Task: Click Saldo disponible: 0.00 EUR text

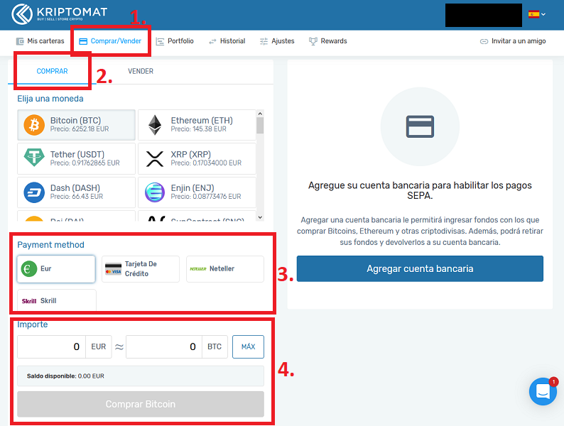Action: point(65,376)
